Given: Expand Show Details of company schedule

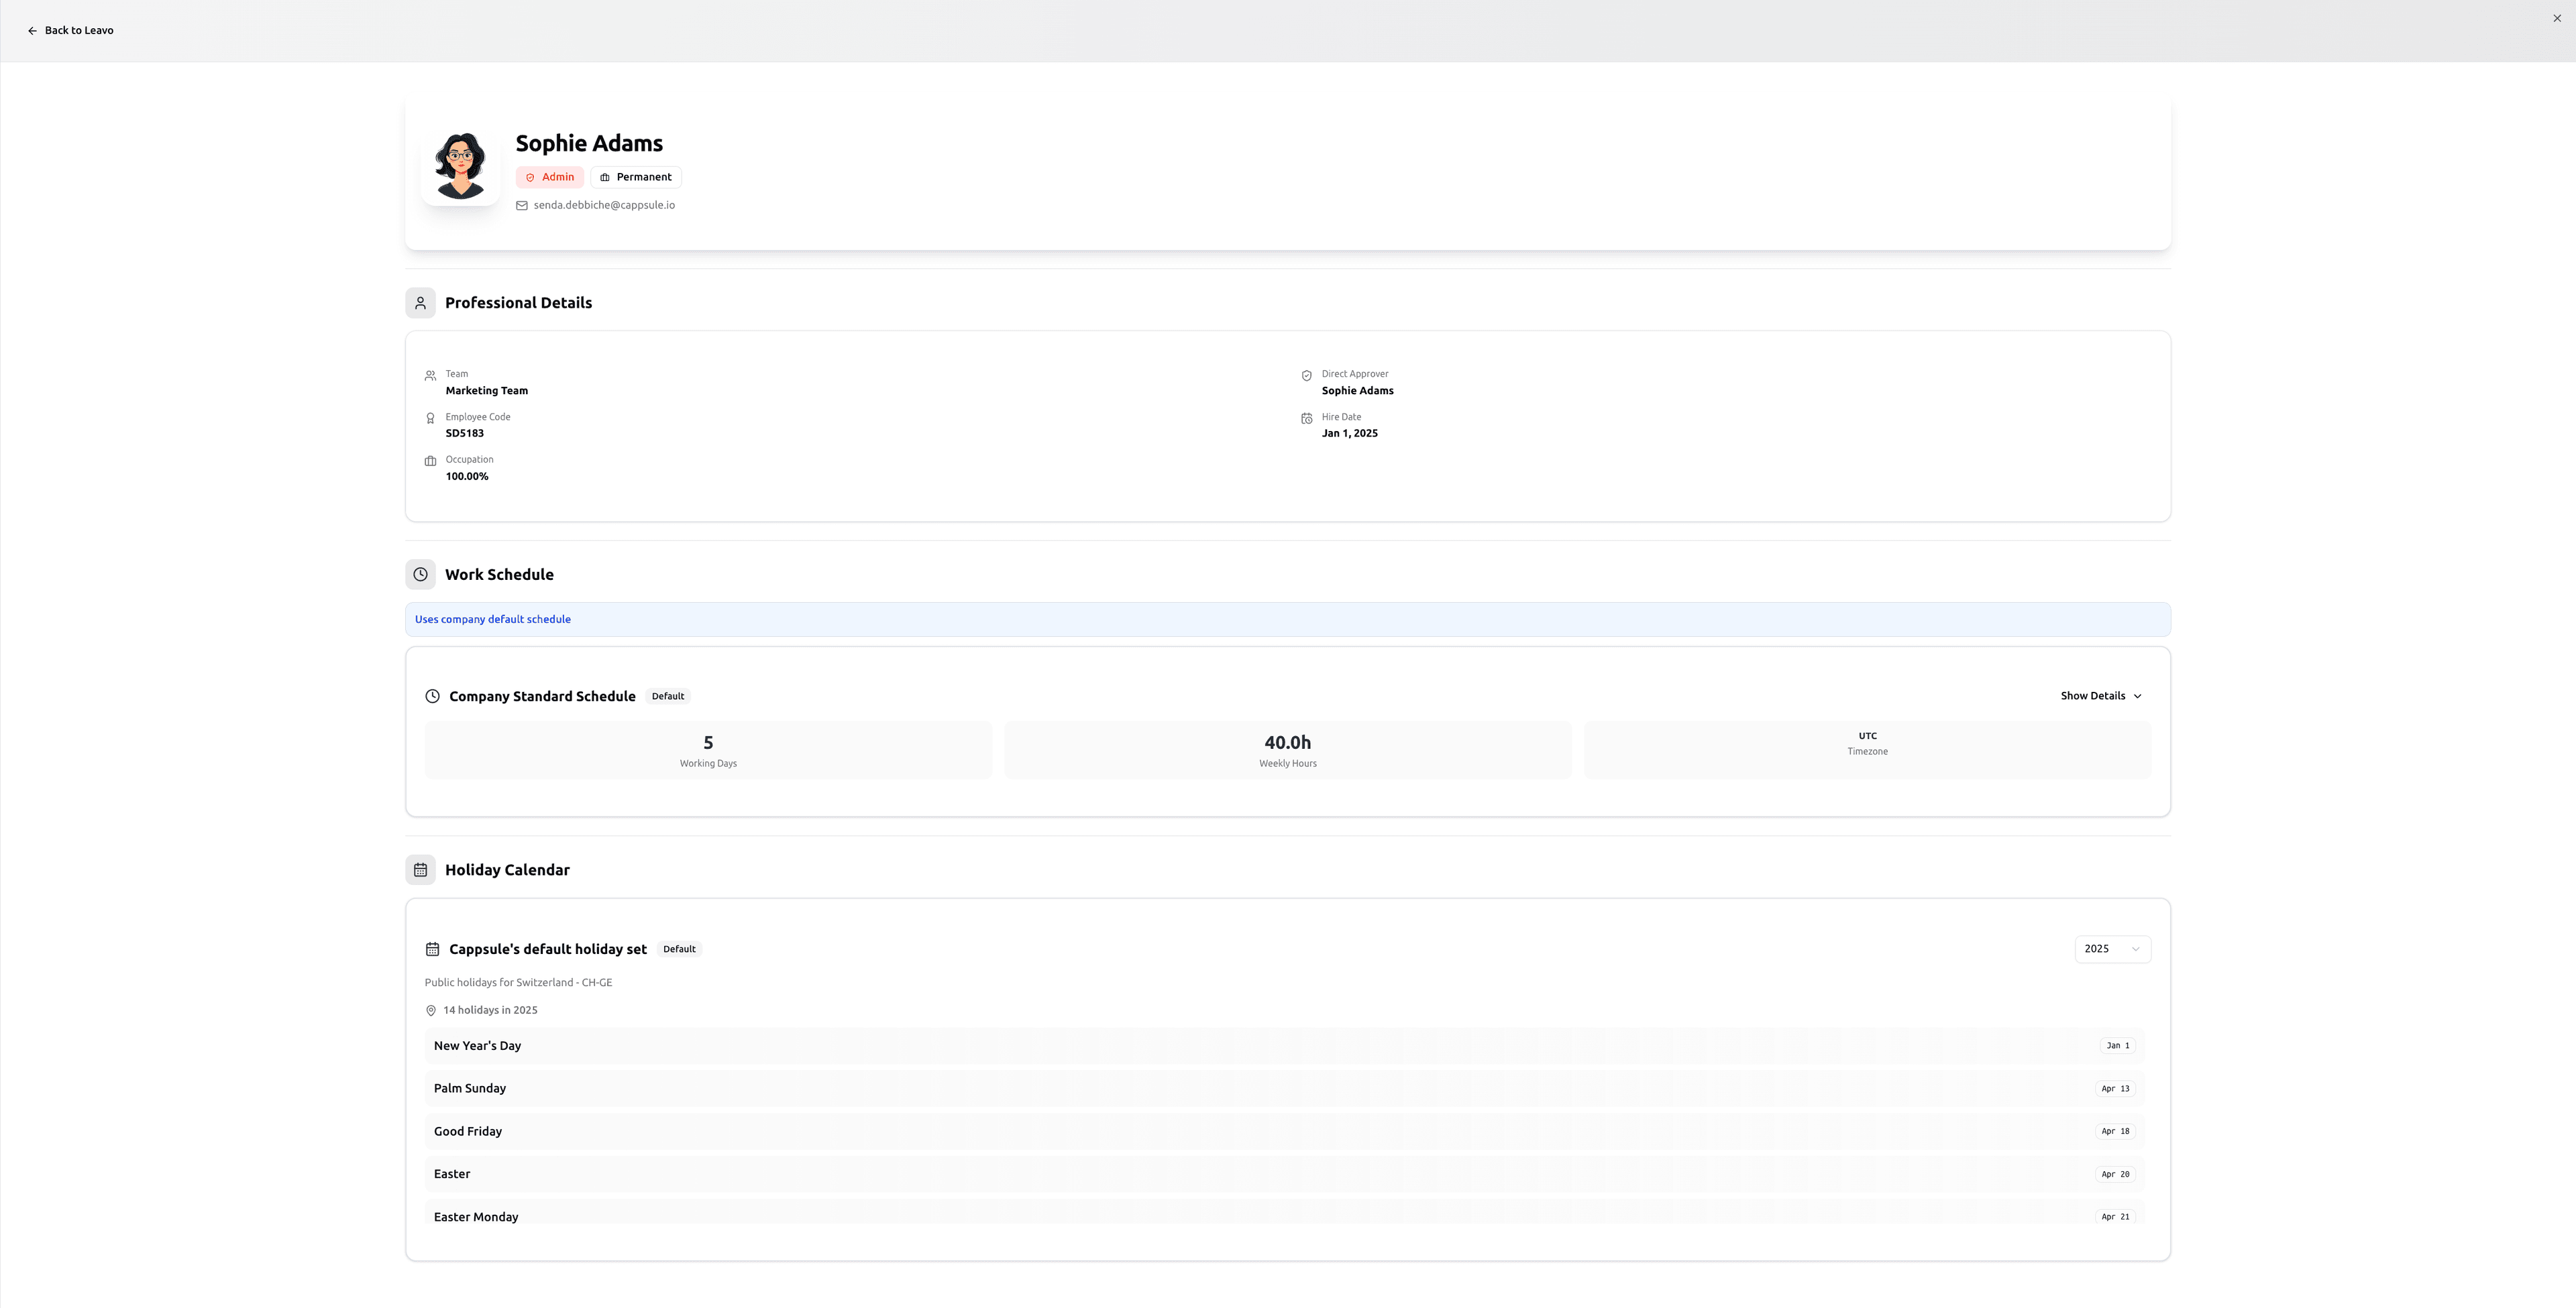Looking at the screenshot, I should 2100,697.
